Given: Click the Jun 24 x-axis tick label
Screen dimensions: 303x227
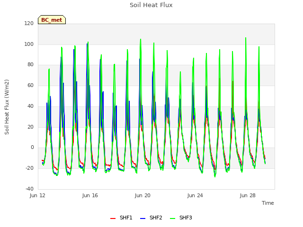Looking at the screenshot, I should (x=195, y=195).
